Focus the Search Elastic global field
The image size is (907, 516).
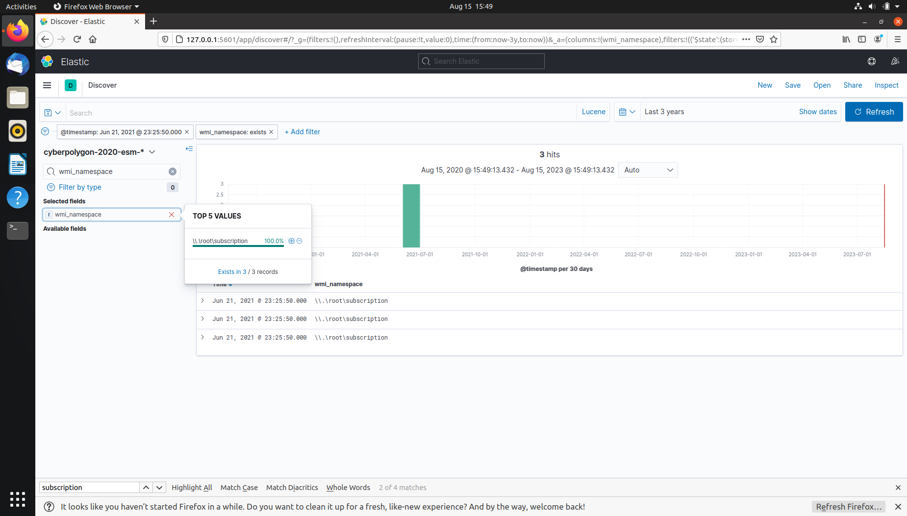tap(481, 61)
